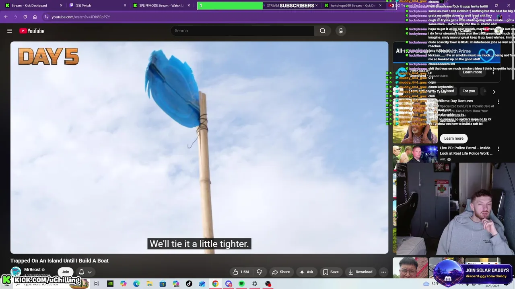
Task: Click the Join channel button
Action: (x=66, y=272)
